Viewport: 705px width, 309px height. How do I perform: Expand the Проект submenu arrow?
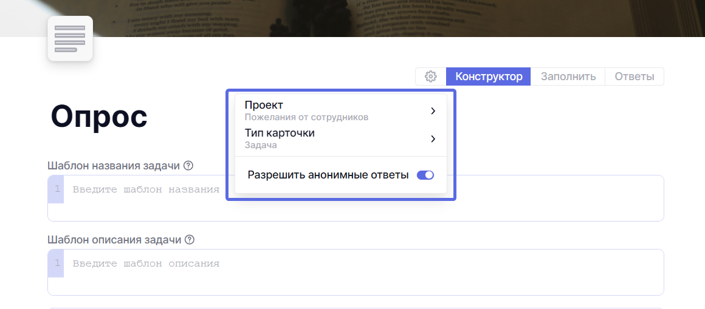pyautogui.click(x=433, y=111)
